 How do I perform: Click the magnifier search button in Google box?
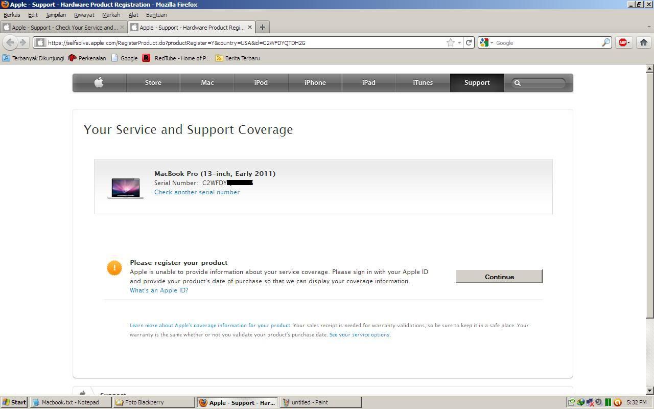tap(605, 43)
